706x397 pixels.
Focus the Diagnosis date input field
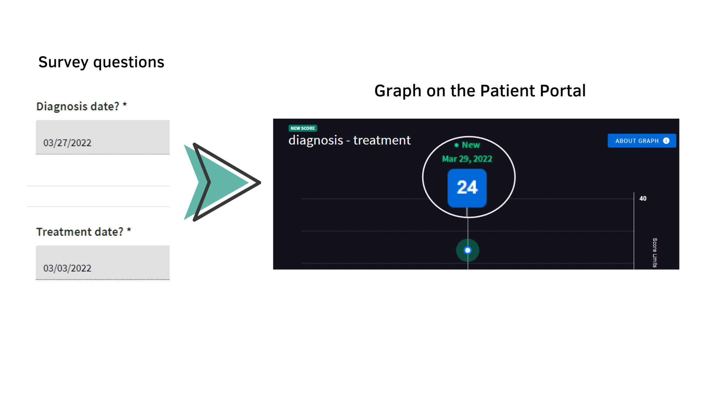[103, 137]
